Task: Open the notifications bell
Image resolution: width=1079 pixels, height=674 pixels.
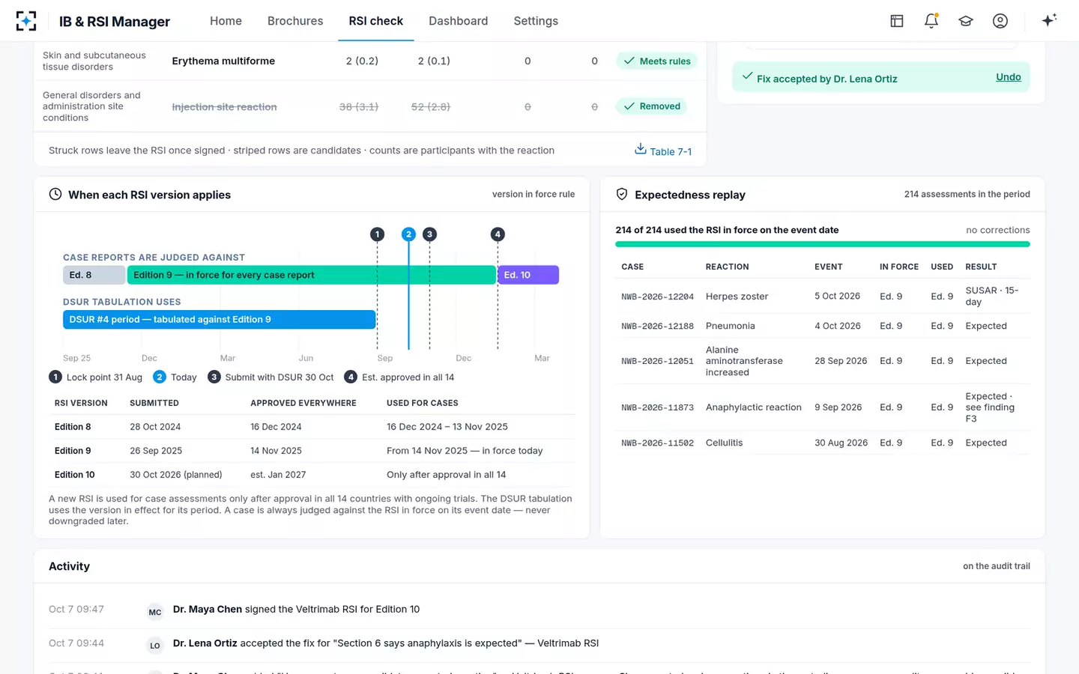Action: pyautogui.click(x=931, y=21)
